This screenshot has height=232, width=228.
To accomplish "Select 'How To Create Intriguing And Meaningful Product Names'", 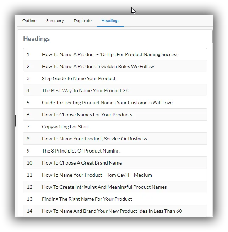I will point(115,187).
